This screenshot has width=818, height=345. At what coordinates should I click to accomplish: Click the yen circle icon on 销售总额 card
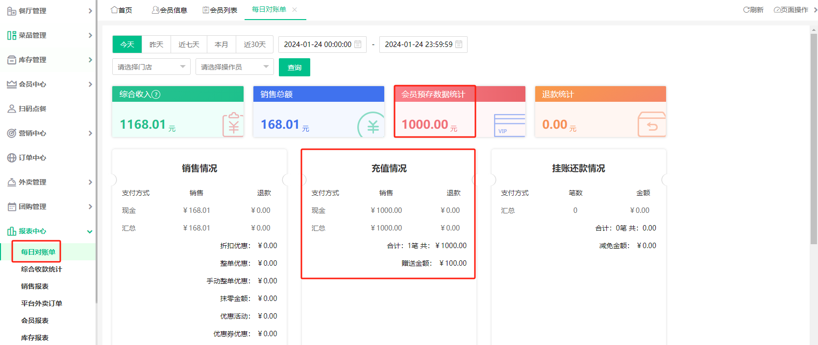click(x=371, y=125)
